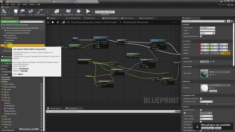Toggle the Mass override checkbox
This screenshot has width=235, height=132.
185,113
